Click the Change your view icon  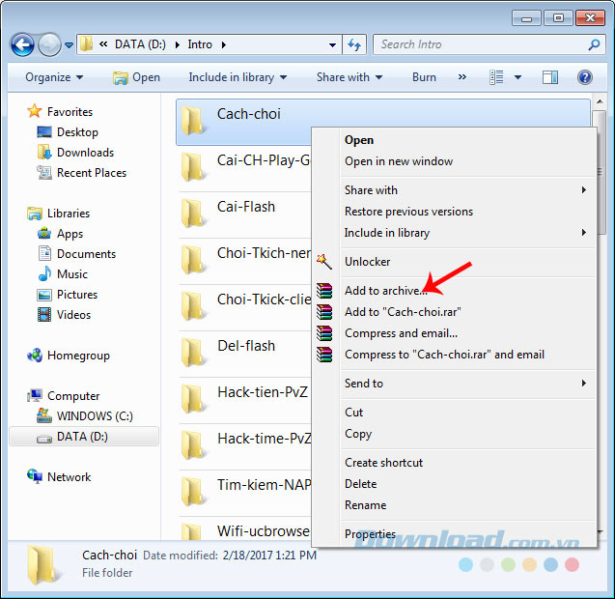[496, 77]
